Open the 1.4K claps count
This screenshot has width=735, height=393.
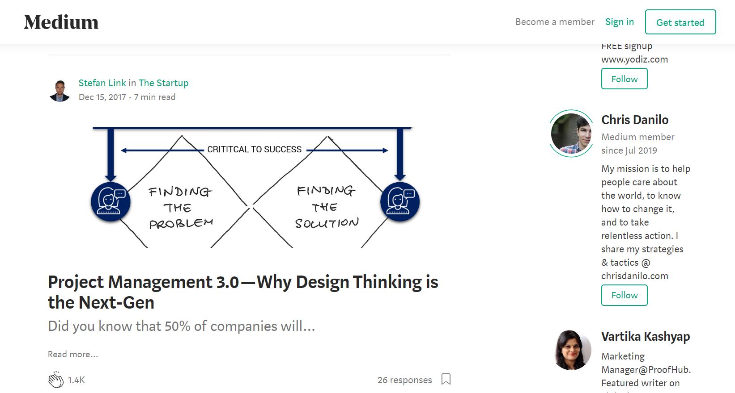click(x=76, y=380)
